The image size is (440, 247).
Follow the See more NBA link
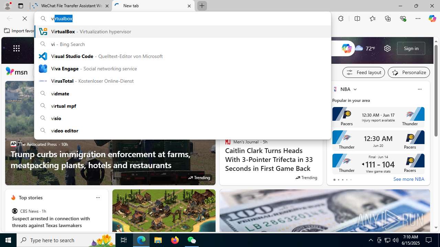click(409, 179)
